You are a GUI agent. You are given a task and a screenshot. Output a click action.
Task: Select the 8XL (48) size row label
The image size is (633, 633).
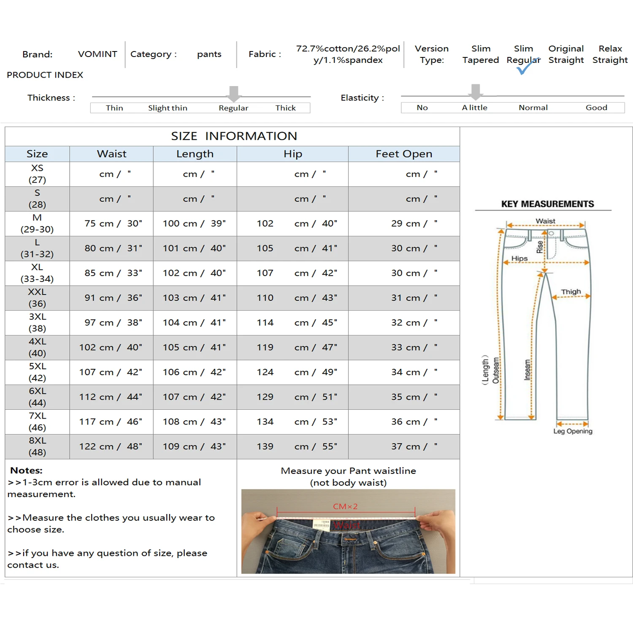37,446
